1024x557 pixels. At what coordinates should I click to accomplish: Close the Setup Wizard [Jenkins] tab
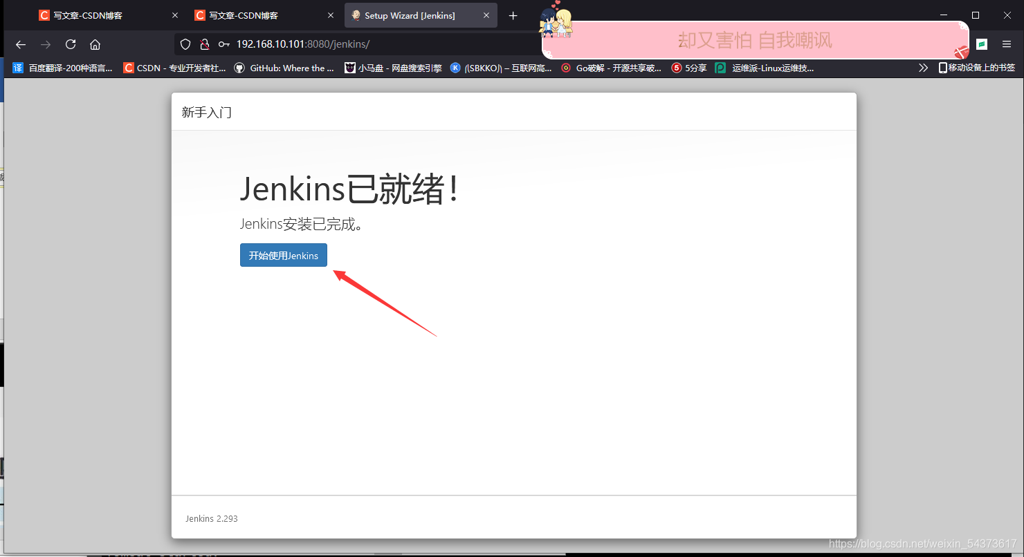[486, 15]
